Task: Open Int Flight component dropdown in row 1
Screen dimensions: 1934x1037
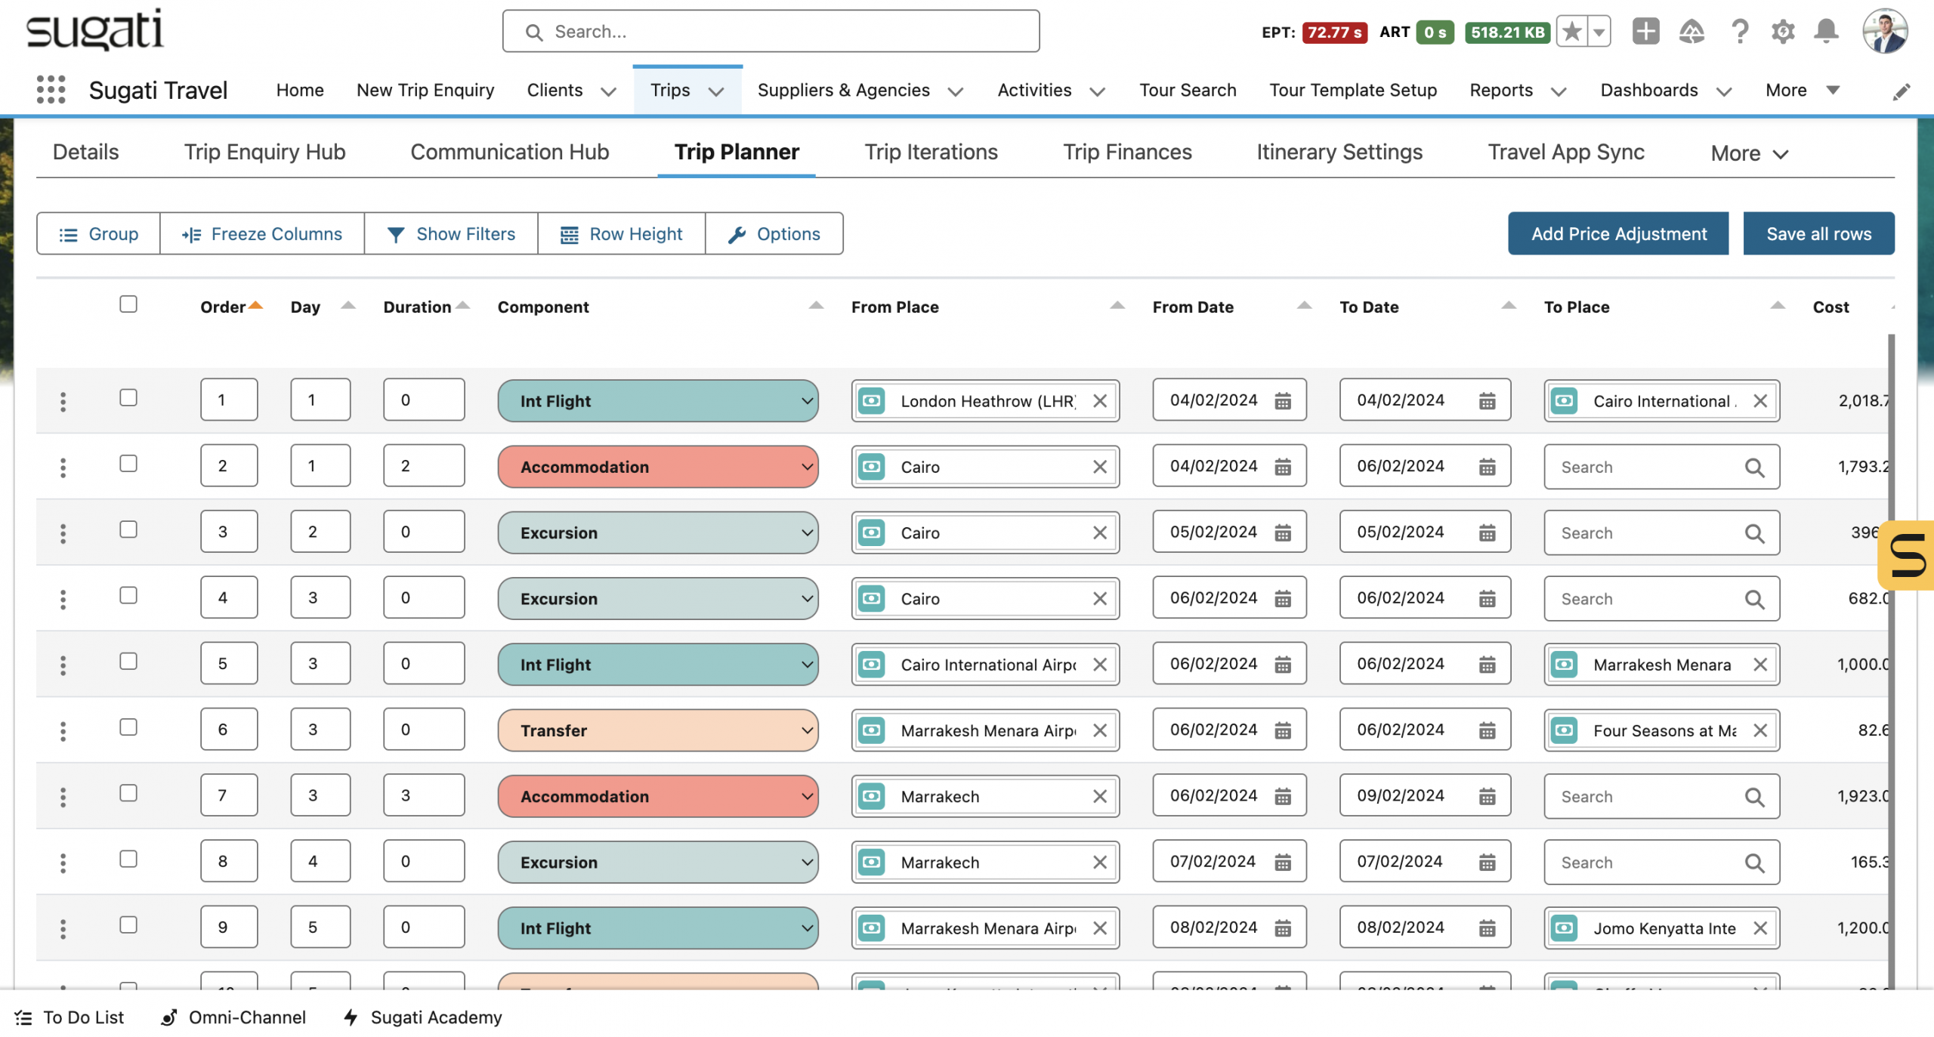Action: [657, 401]
